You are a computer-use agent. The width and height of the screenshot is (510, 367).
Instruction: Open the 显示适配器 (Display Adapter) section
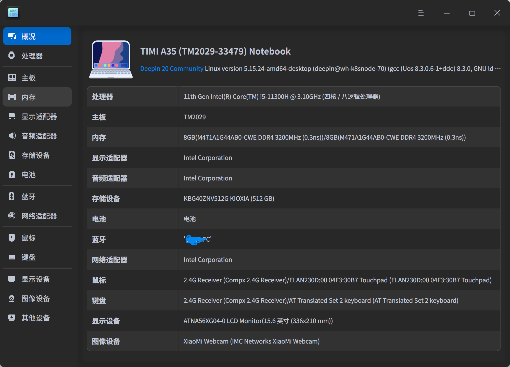(x=39, y=116)
